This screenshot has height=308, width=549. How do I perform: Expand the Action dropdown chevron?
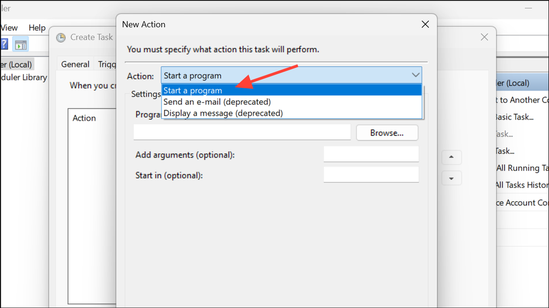(415, 75)
